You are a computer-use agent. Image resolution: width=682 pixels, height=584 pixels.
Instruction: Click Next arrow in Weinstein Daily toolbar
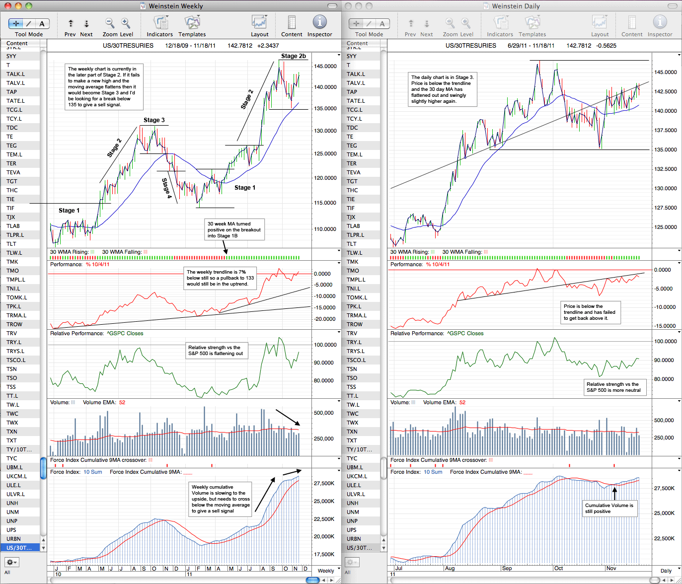tap(427, 23)
